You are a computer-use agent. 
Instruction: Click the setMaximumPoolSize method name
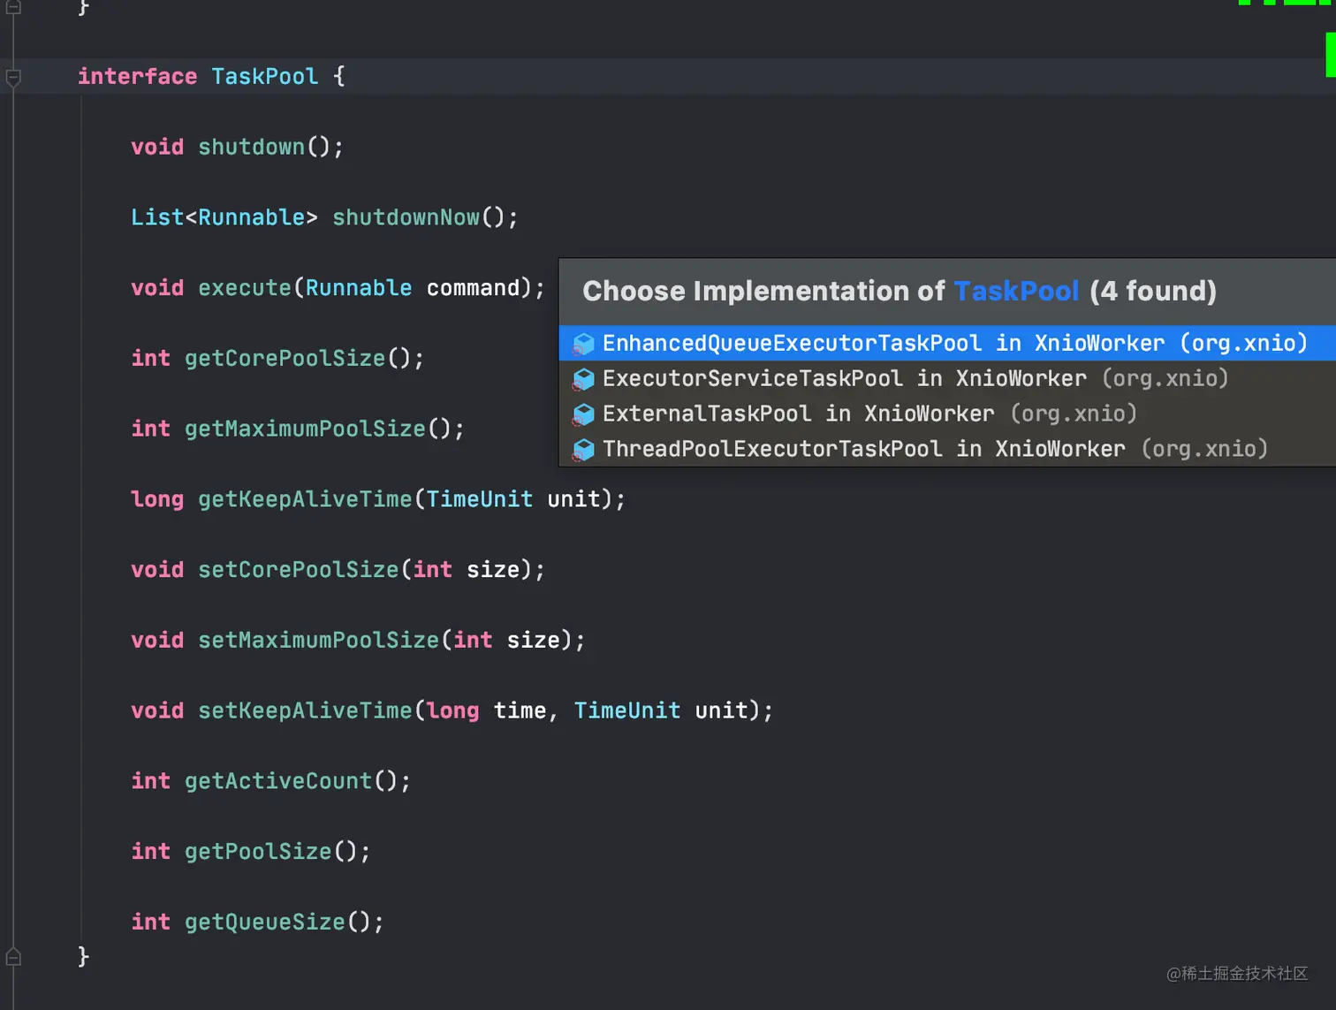point(318,640)
